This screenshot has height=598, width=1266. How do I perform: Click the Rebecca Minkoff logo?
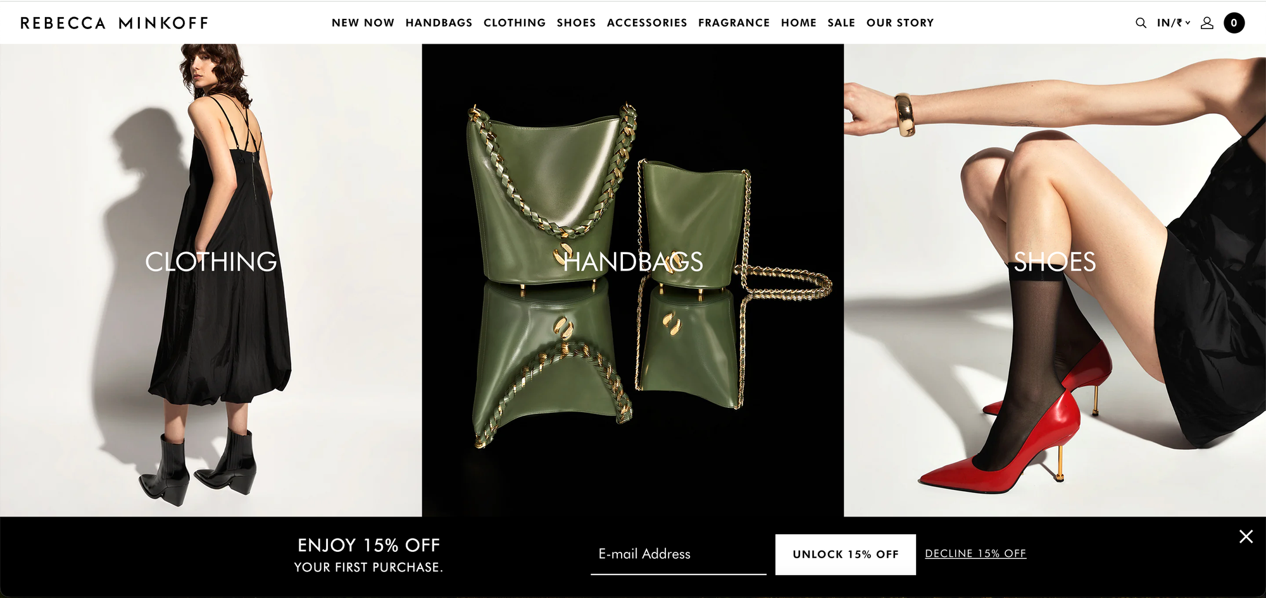click(114, 23)
